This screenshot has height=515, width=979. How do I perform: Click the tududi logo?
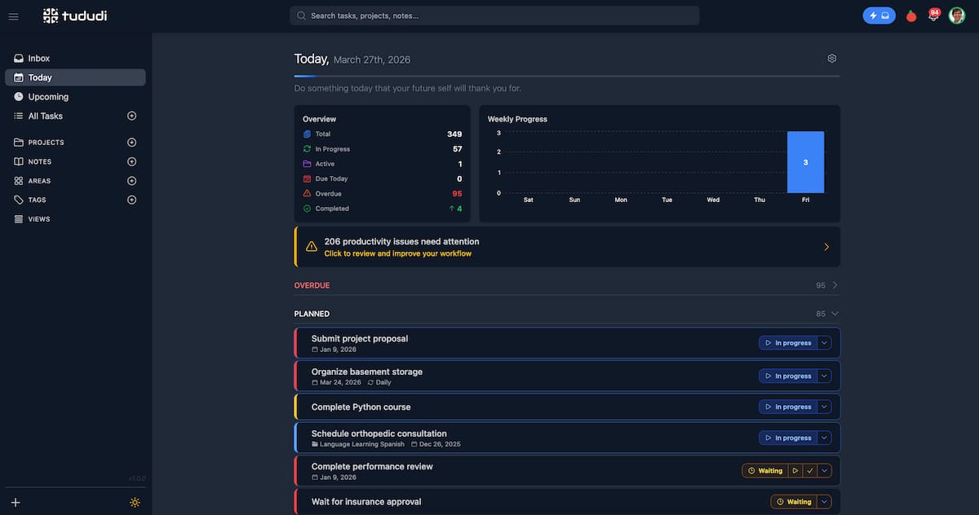75,15
